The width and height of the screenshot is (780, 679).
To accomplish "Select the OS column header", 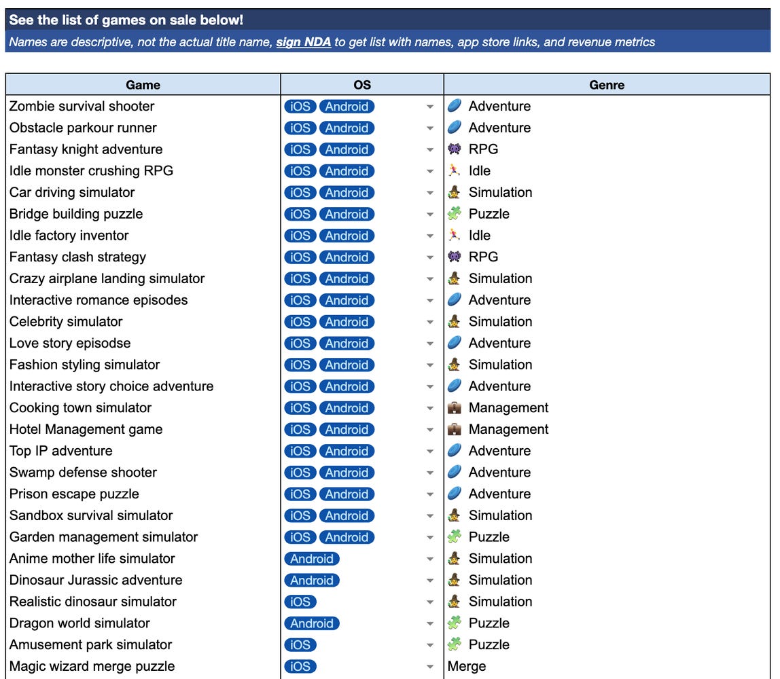I will (x=362, y=84).
